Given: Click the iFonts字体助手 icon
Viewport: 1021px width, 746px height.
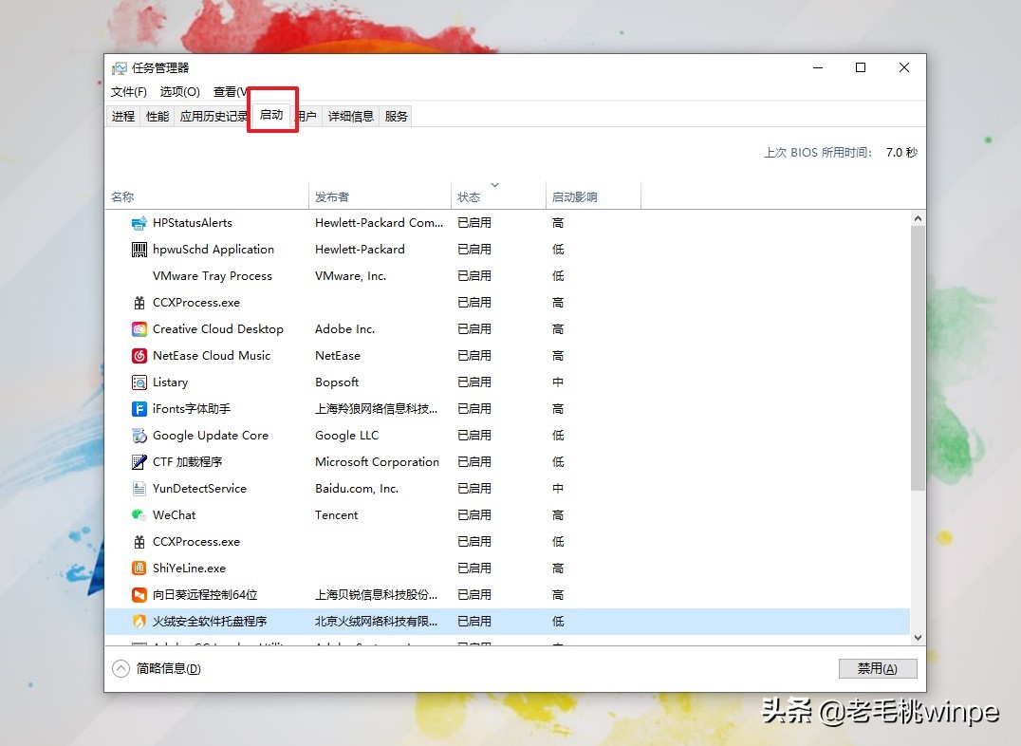Looking at the screenshot, I should 139,409.
